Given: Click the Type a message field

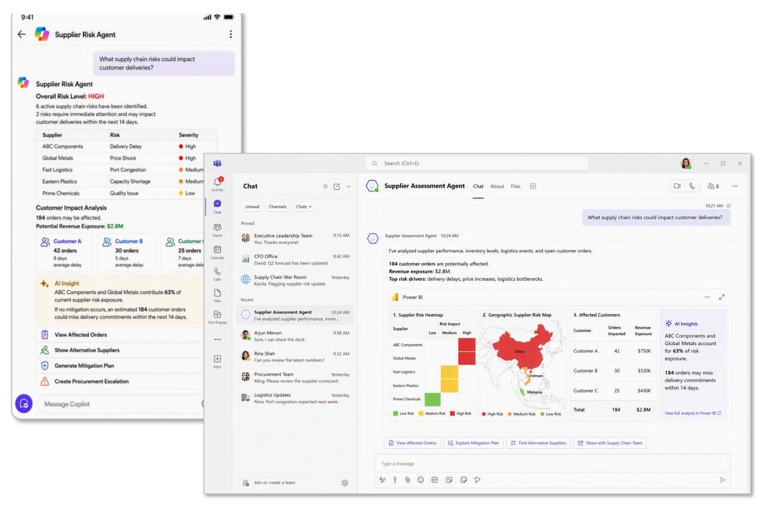Looking at the screenshot, I should click(x=552, y=464).
